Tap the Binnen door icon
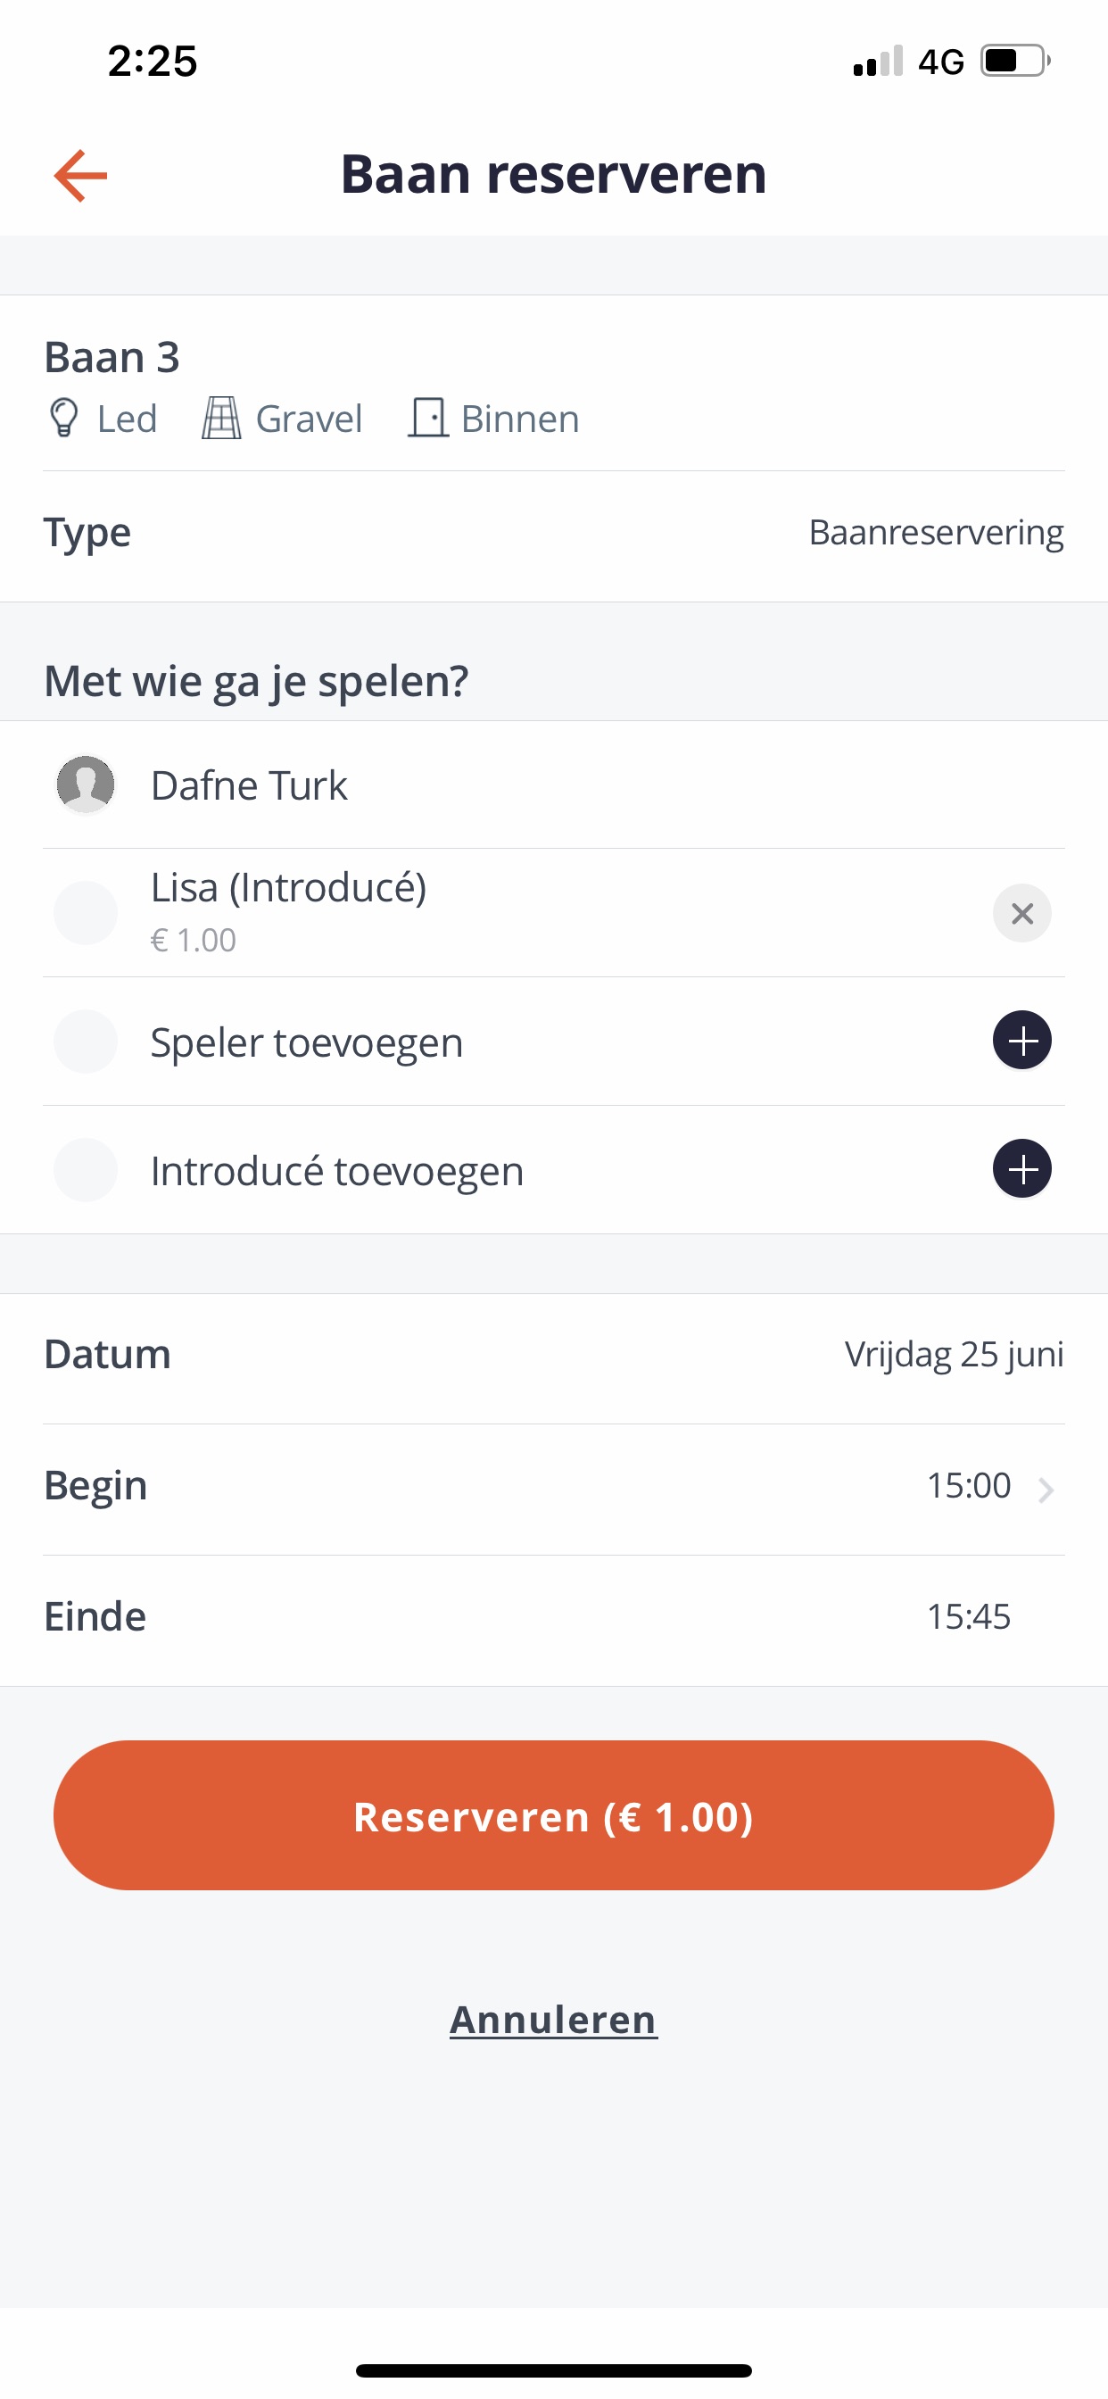Screen dimensions: 1108x2399 (x=427, y=419)
